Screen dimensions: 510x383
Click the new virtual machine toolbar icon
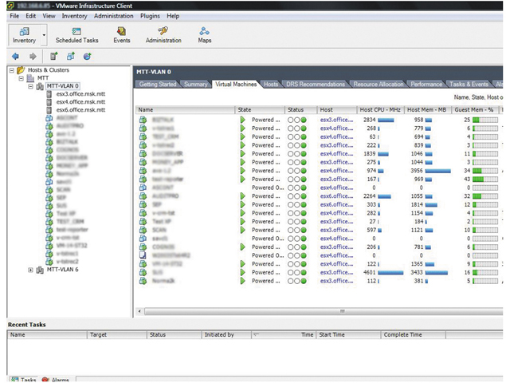click(x=71, y=57)
